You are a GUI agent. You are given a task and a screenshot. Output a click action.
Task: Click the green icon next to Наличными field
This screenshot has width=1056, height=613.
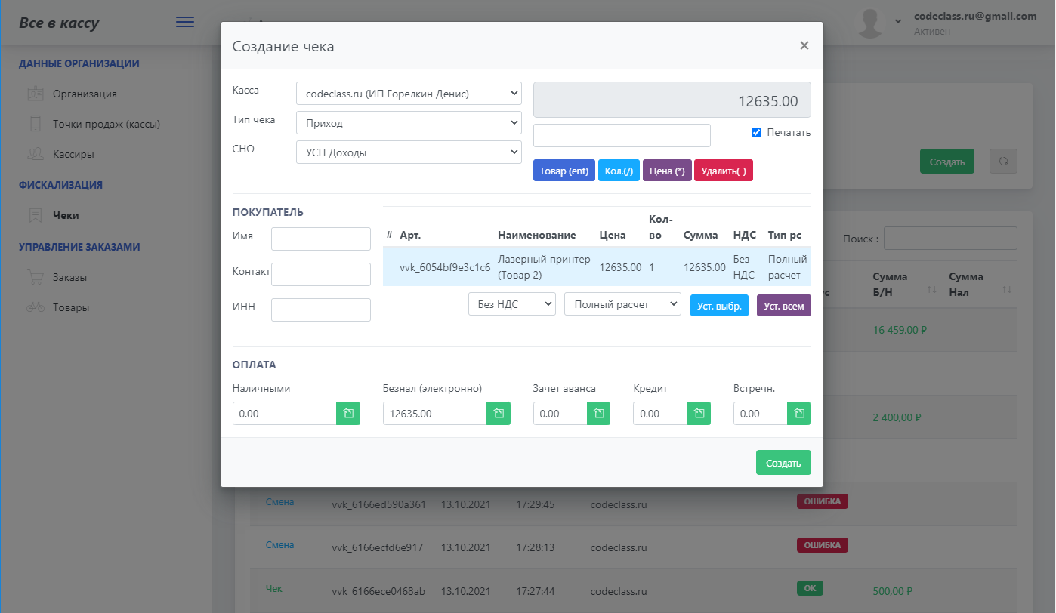pos(348,414)
